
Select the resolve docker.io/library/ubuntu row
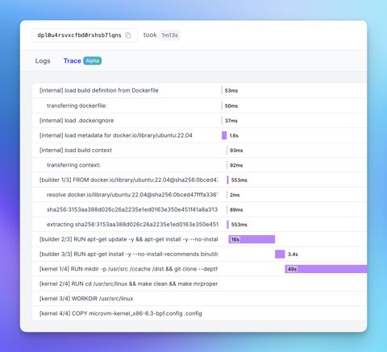[x=200, y=195]
